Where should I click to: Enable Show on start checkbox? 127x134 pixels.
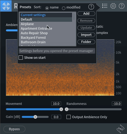pyautogui.click(x=21, y=57)
